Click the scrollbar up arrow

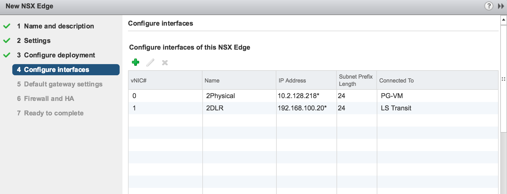coord(503,20)
